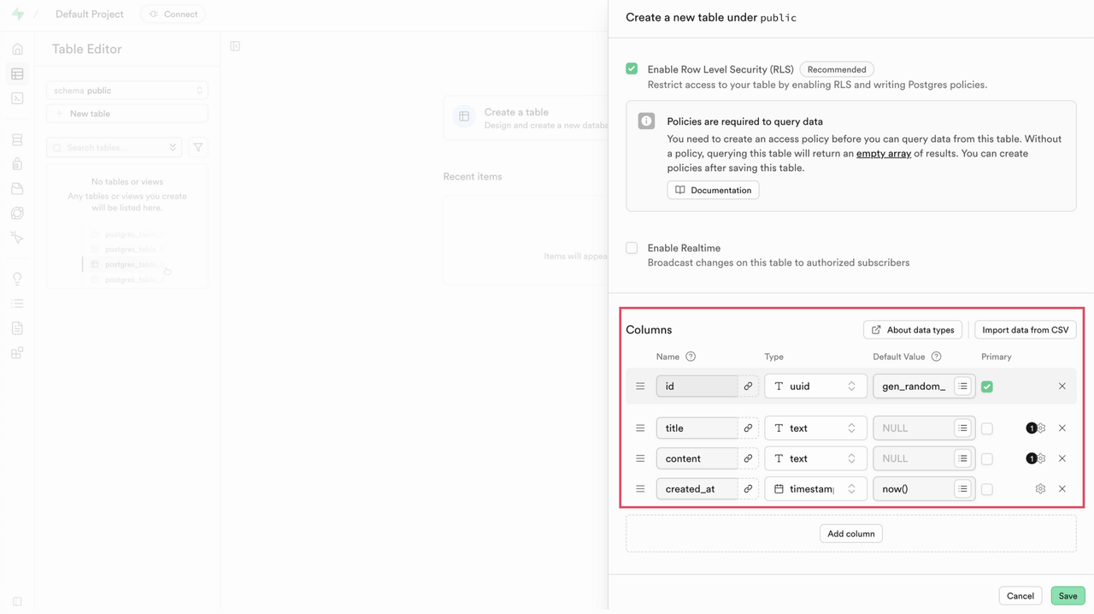
Task: Enable Realtime checkbox
Action: (632, 248)
